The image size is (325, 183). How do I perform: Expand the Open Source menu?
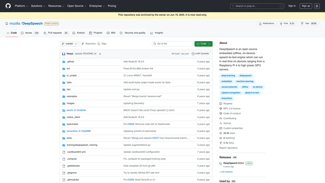point(77,6)
